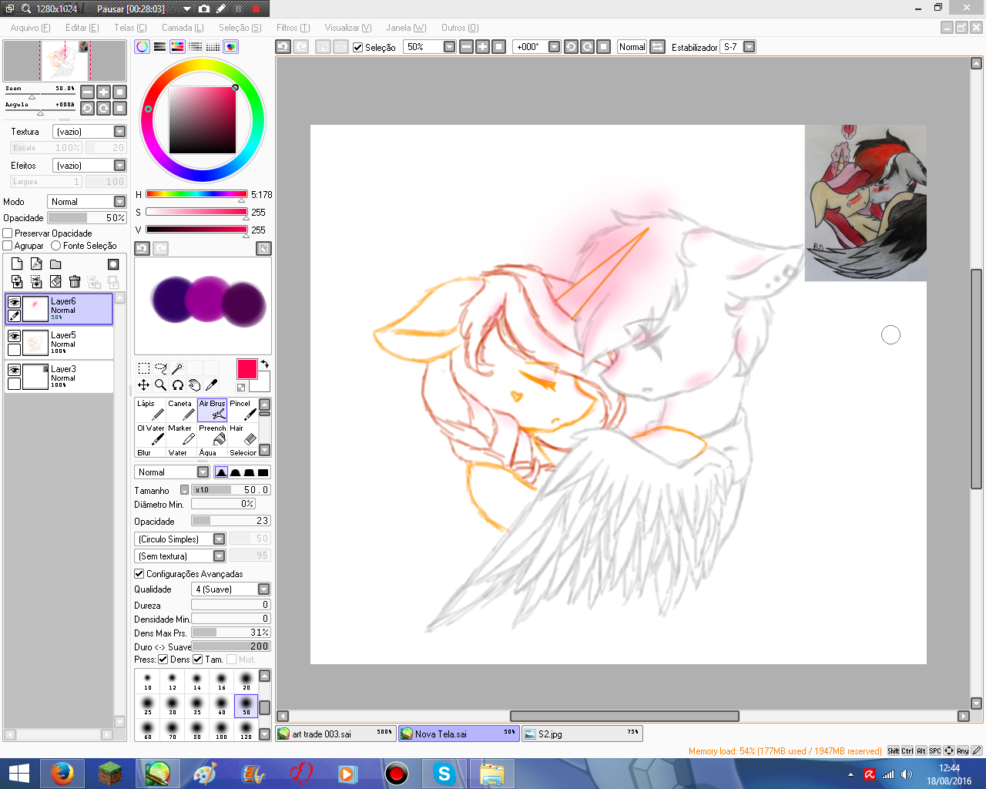The height and width of the screenshot is (789, 986).
Task: Enable the Agrupar checkbox
Action: coord(8,245)
